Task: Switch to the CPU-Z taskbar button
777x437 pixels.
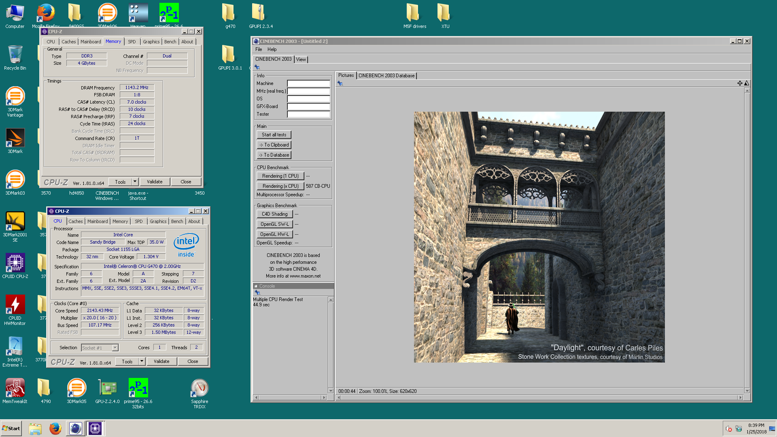Action: pos(96,429)
